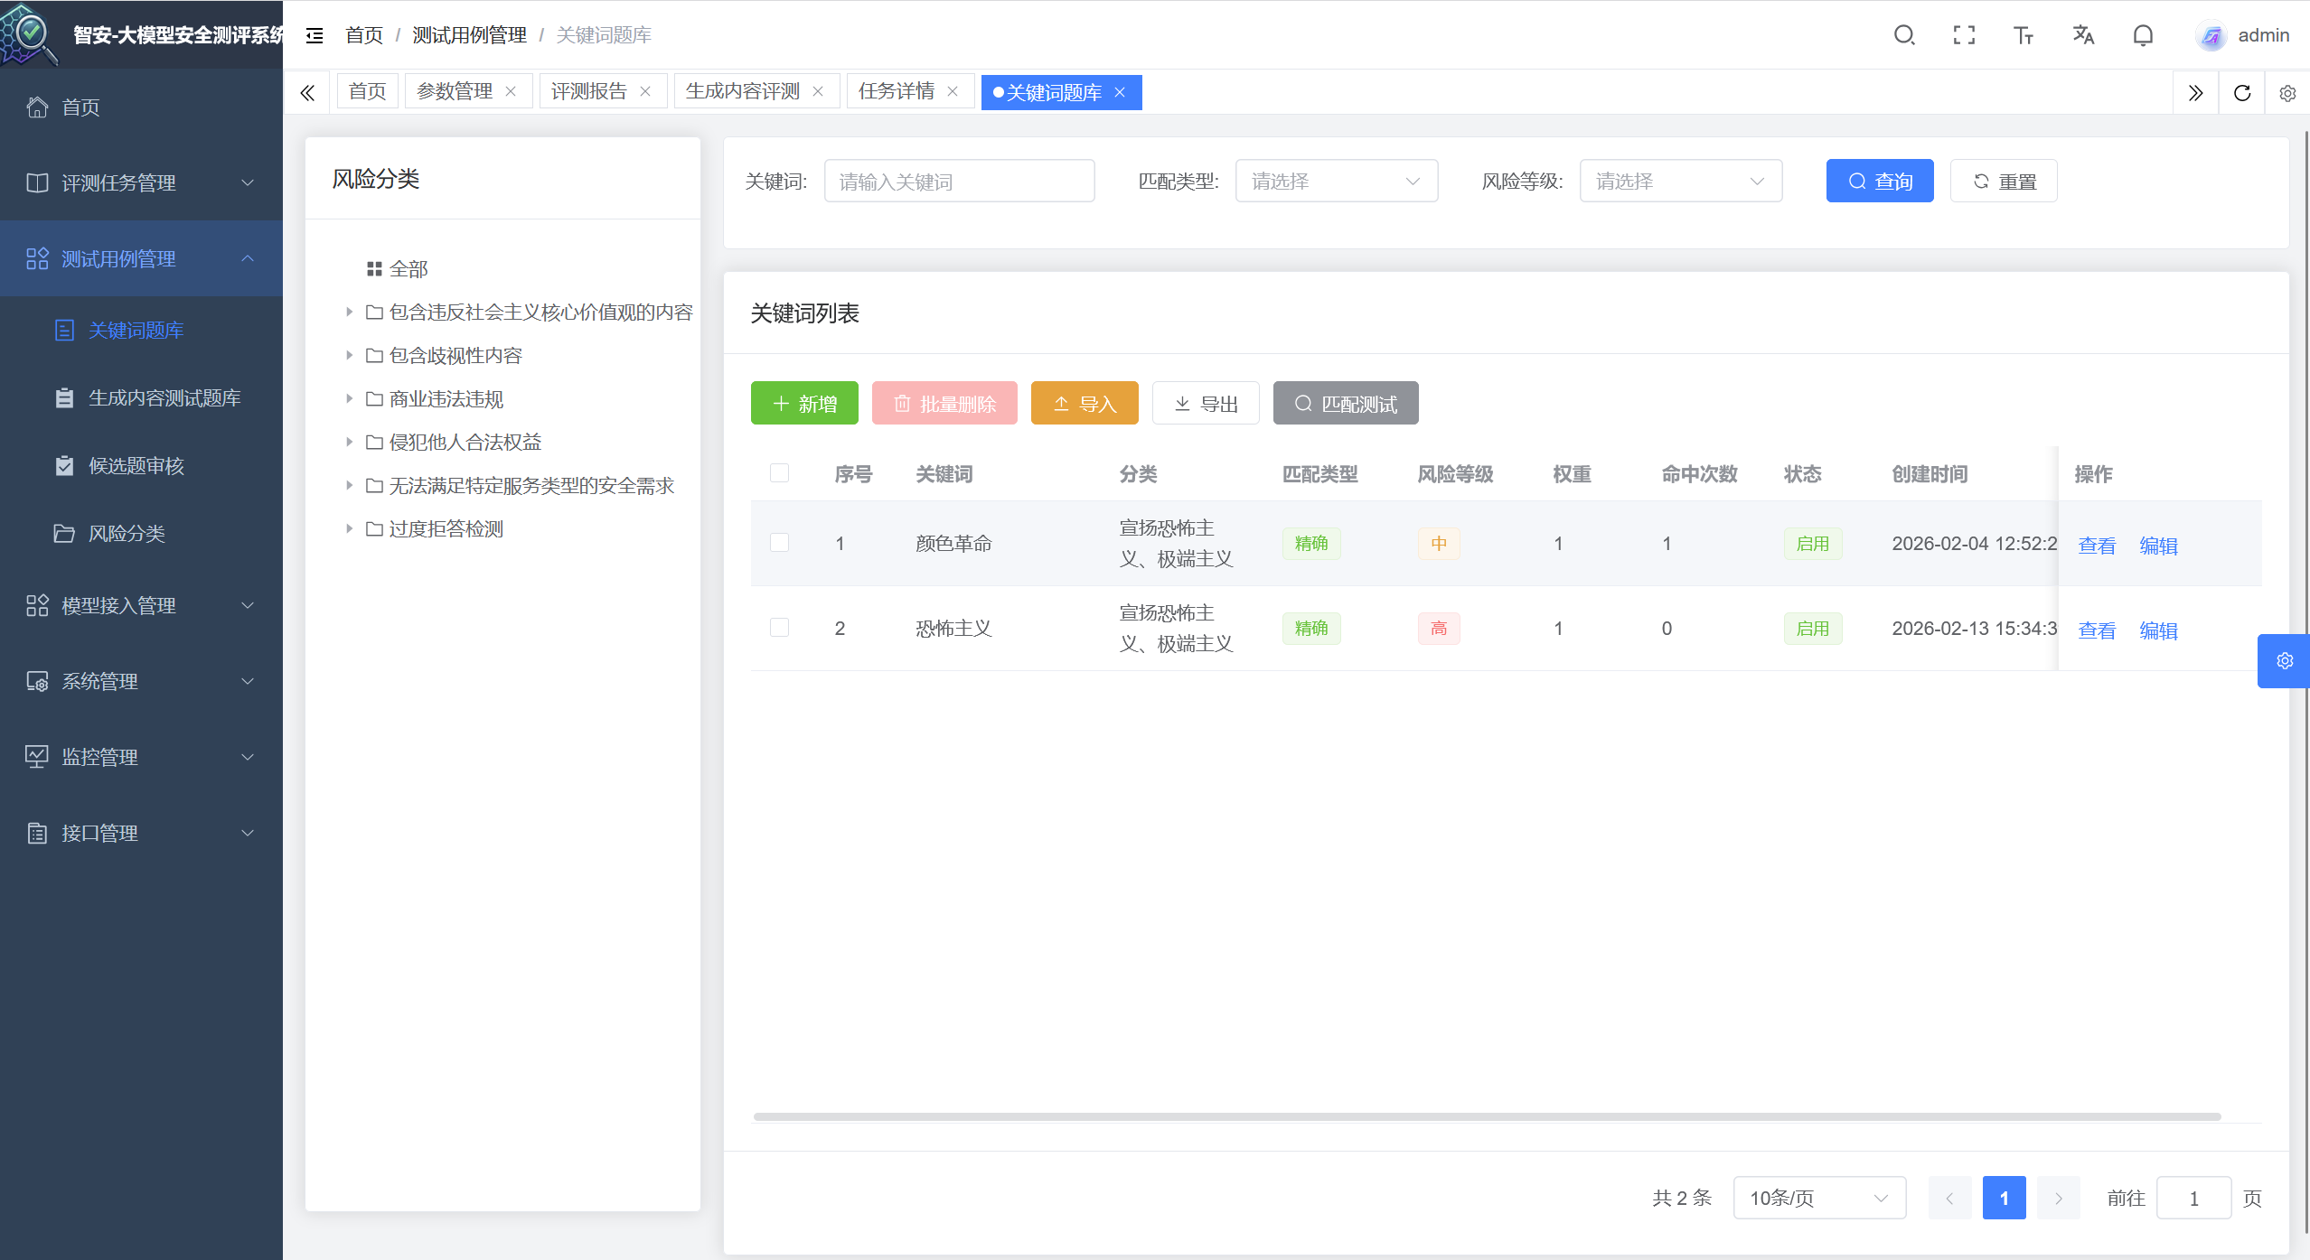Open tab bar settings gear

click(2287, 93)
